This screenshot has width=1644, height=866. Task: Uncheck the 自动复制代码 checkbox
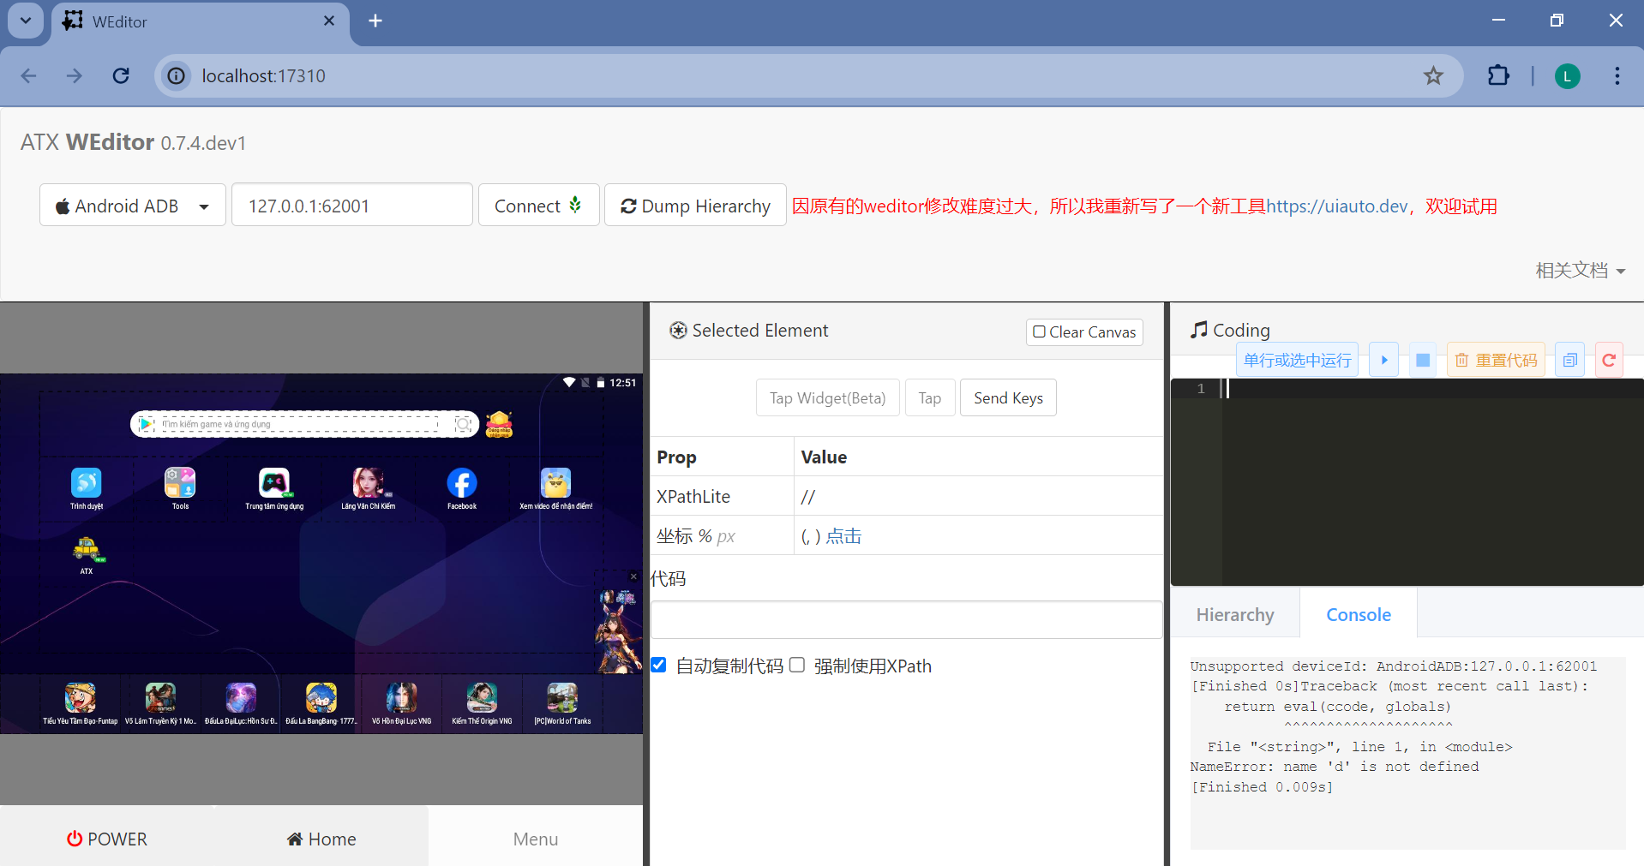658,665
